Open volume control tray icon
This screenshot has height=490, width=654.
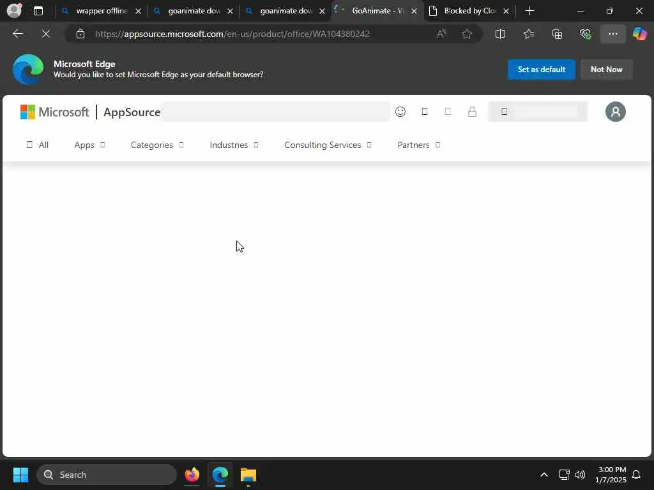(580, 475)
